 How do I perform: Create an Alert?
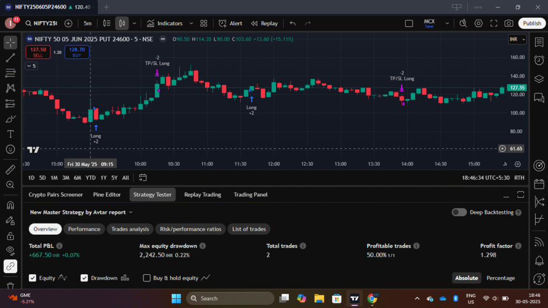point(231,24)
